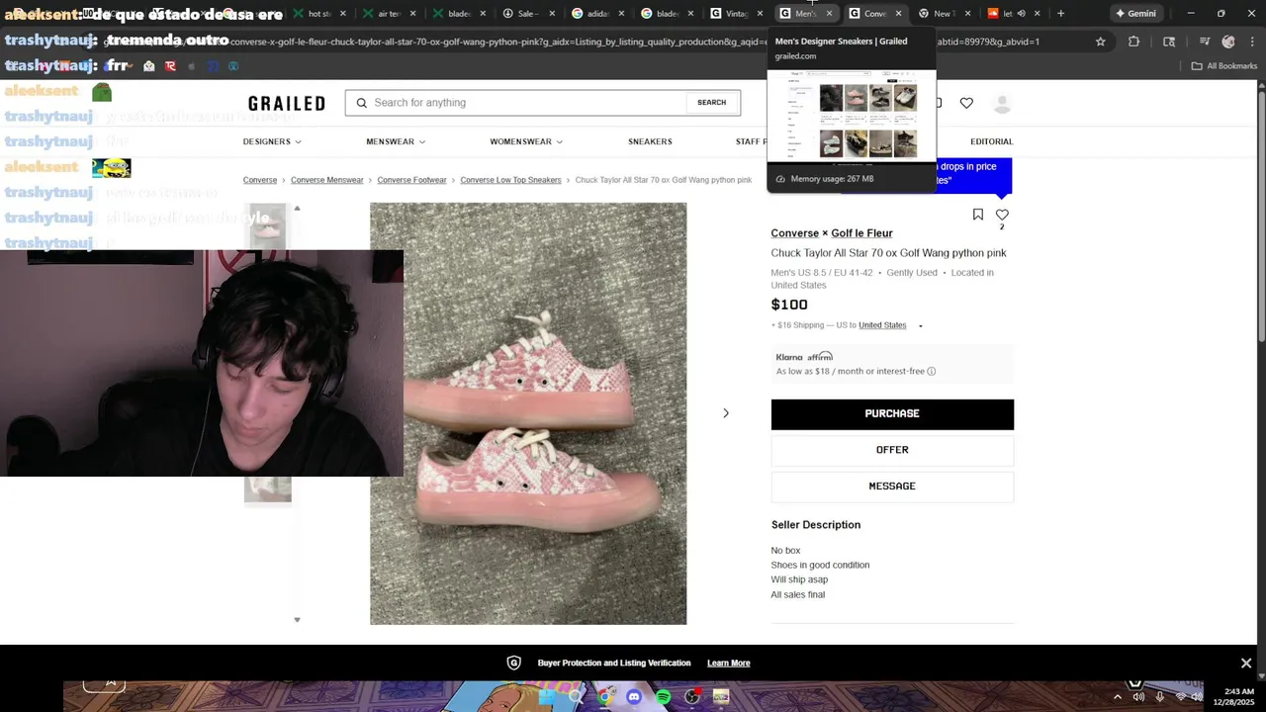Open OBS Studio from the taskbar
This screenshot has height=712, width=1266.
point(692,697)
